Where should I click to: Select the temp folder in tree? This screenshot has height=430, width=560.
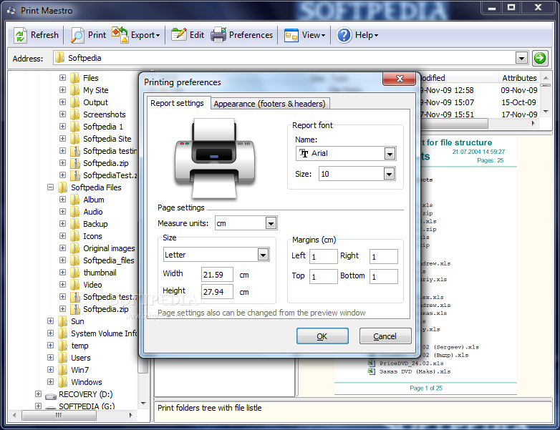(79, 346)
